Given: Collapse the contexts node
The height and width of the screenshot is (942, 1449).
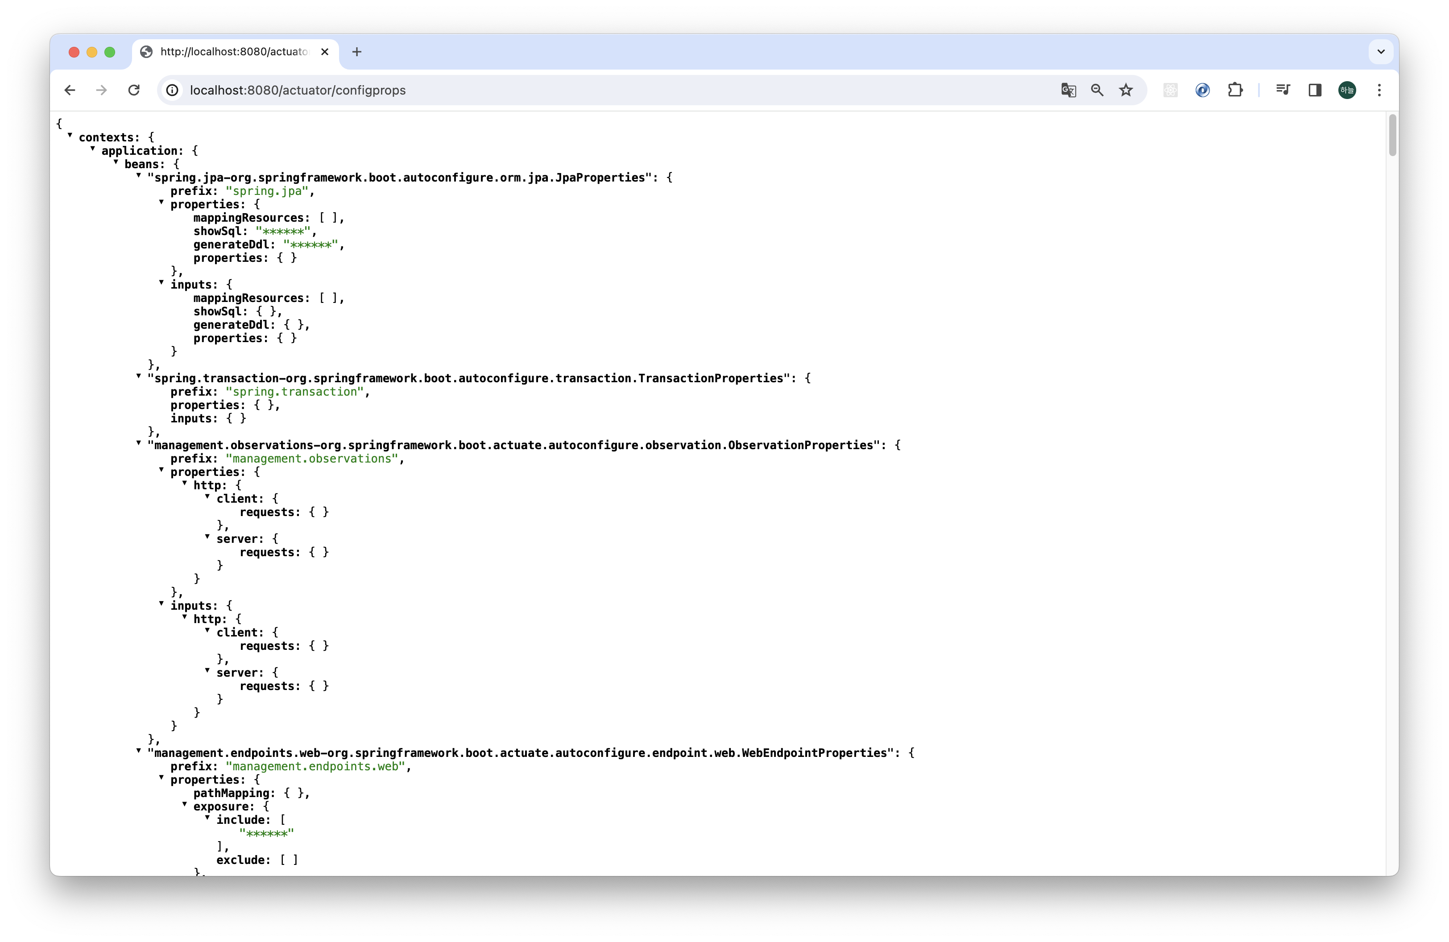Looking at the screenshot, I should (x=70, y=135).
